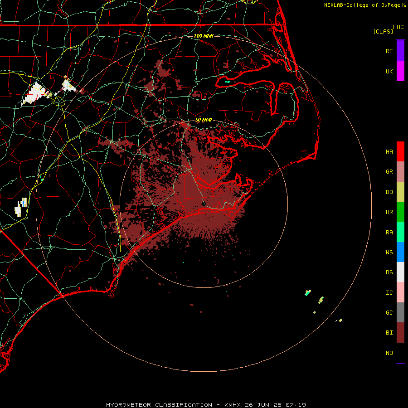Click the ND legend label
408x408 pixels.
point(389,353)
